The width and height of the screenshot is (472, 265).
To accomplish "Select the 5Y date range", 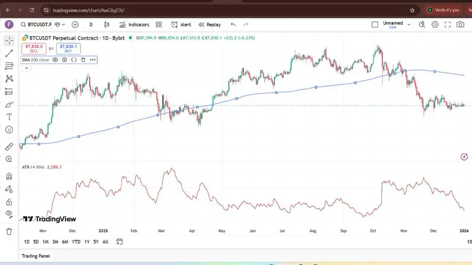I will (x=96, y=242).
